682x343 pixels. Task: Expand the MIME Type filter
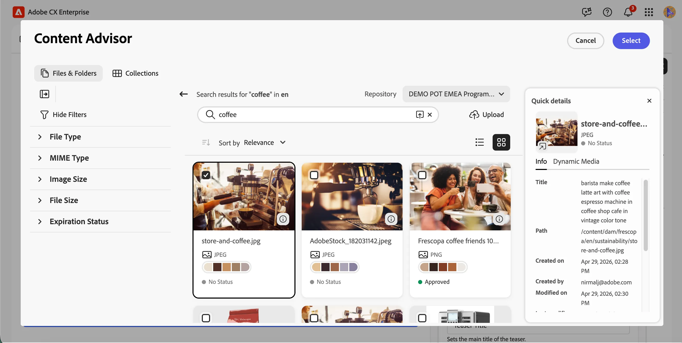[100, 158]
